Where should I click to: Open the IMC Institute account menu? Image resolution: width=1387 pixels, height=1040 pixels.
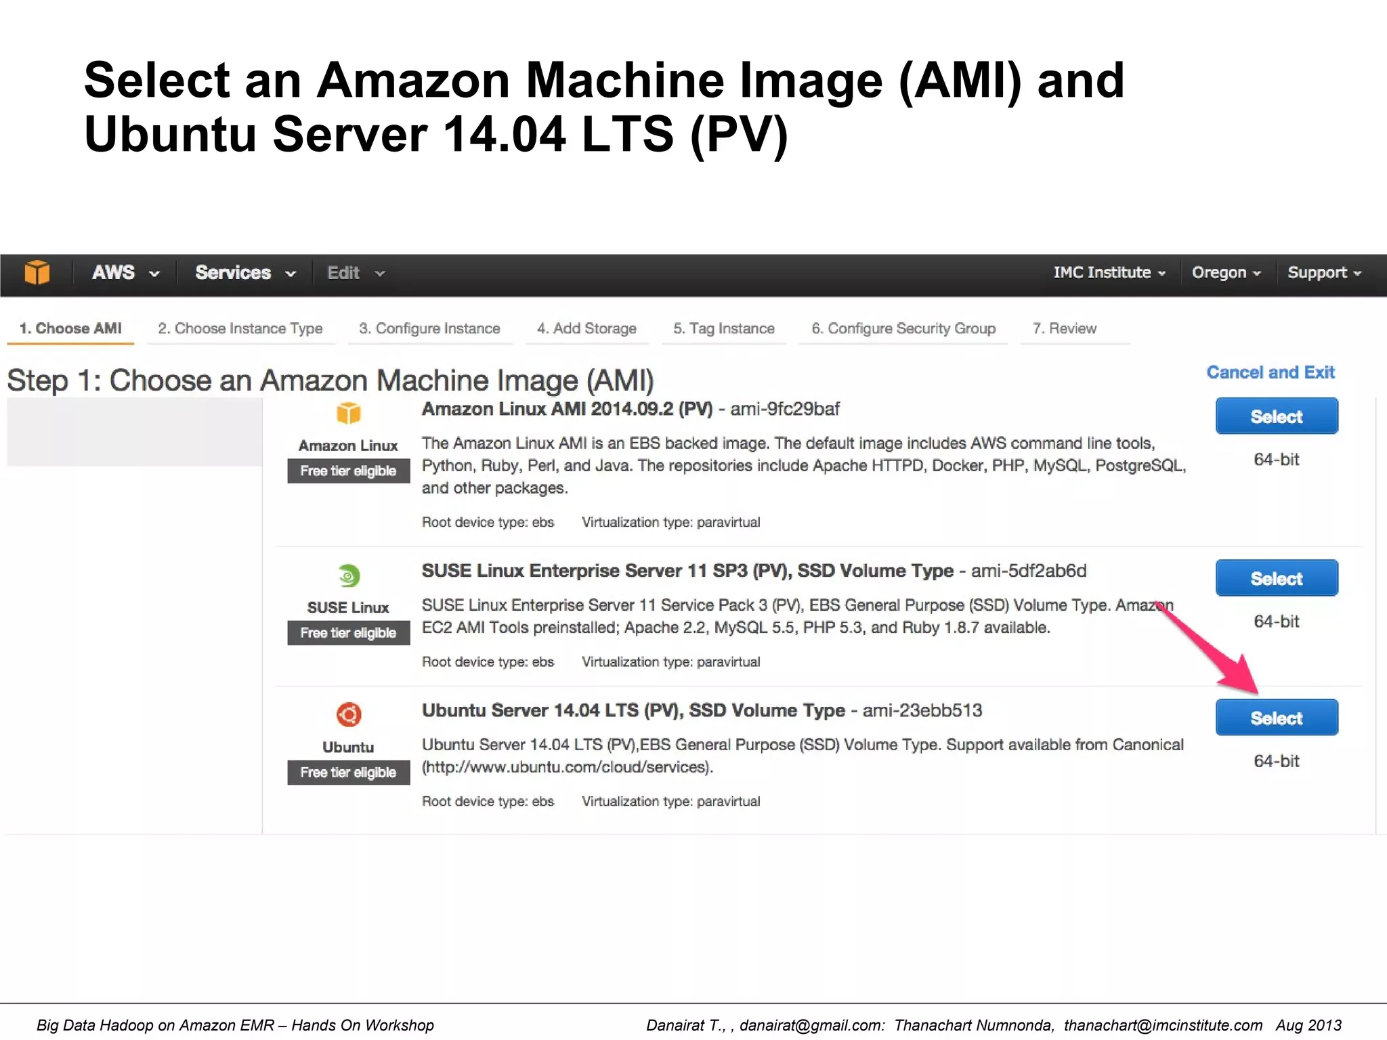tap(1109, 272)
